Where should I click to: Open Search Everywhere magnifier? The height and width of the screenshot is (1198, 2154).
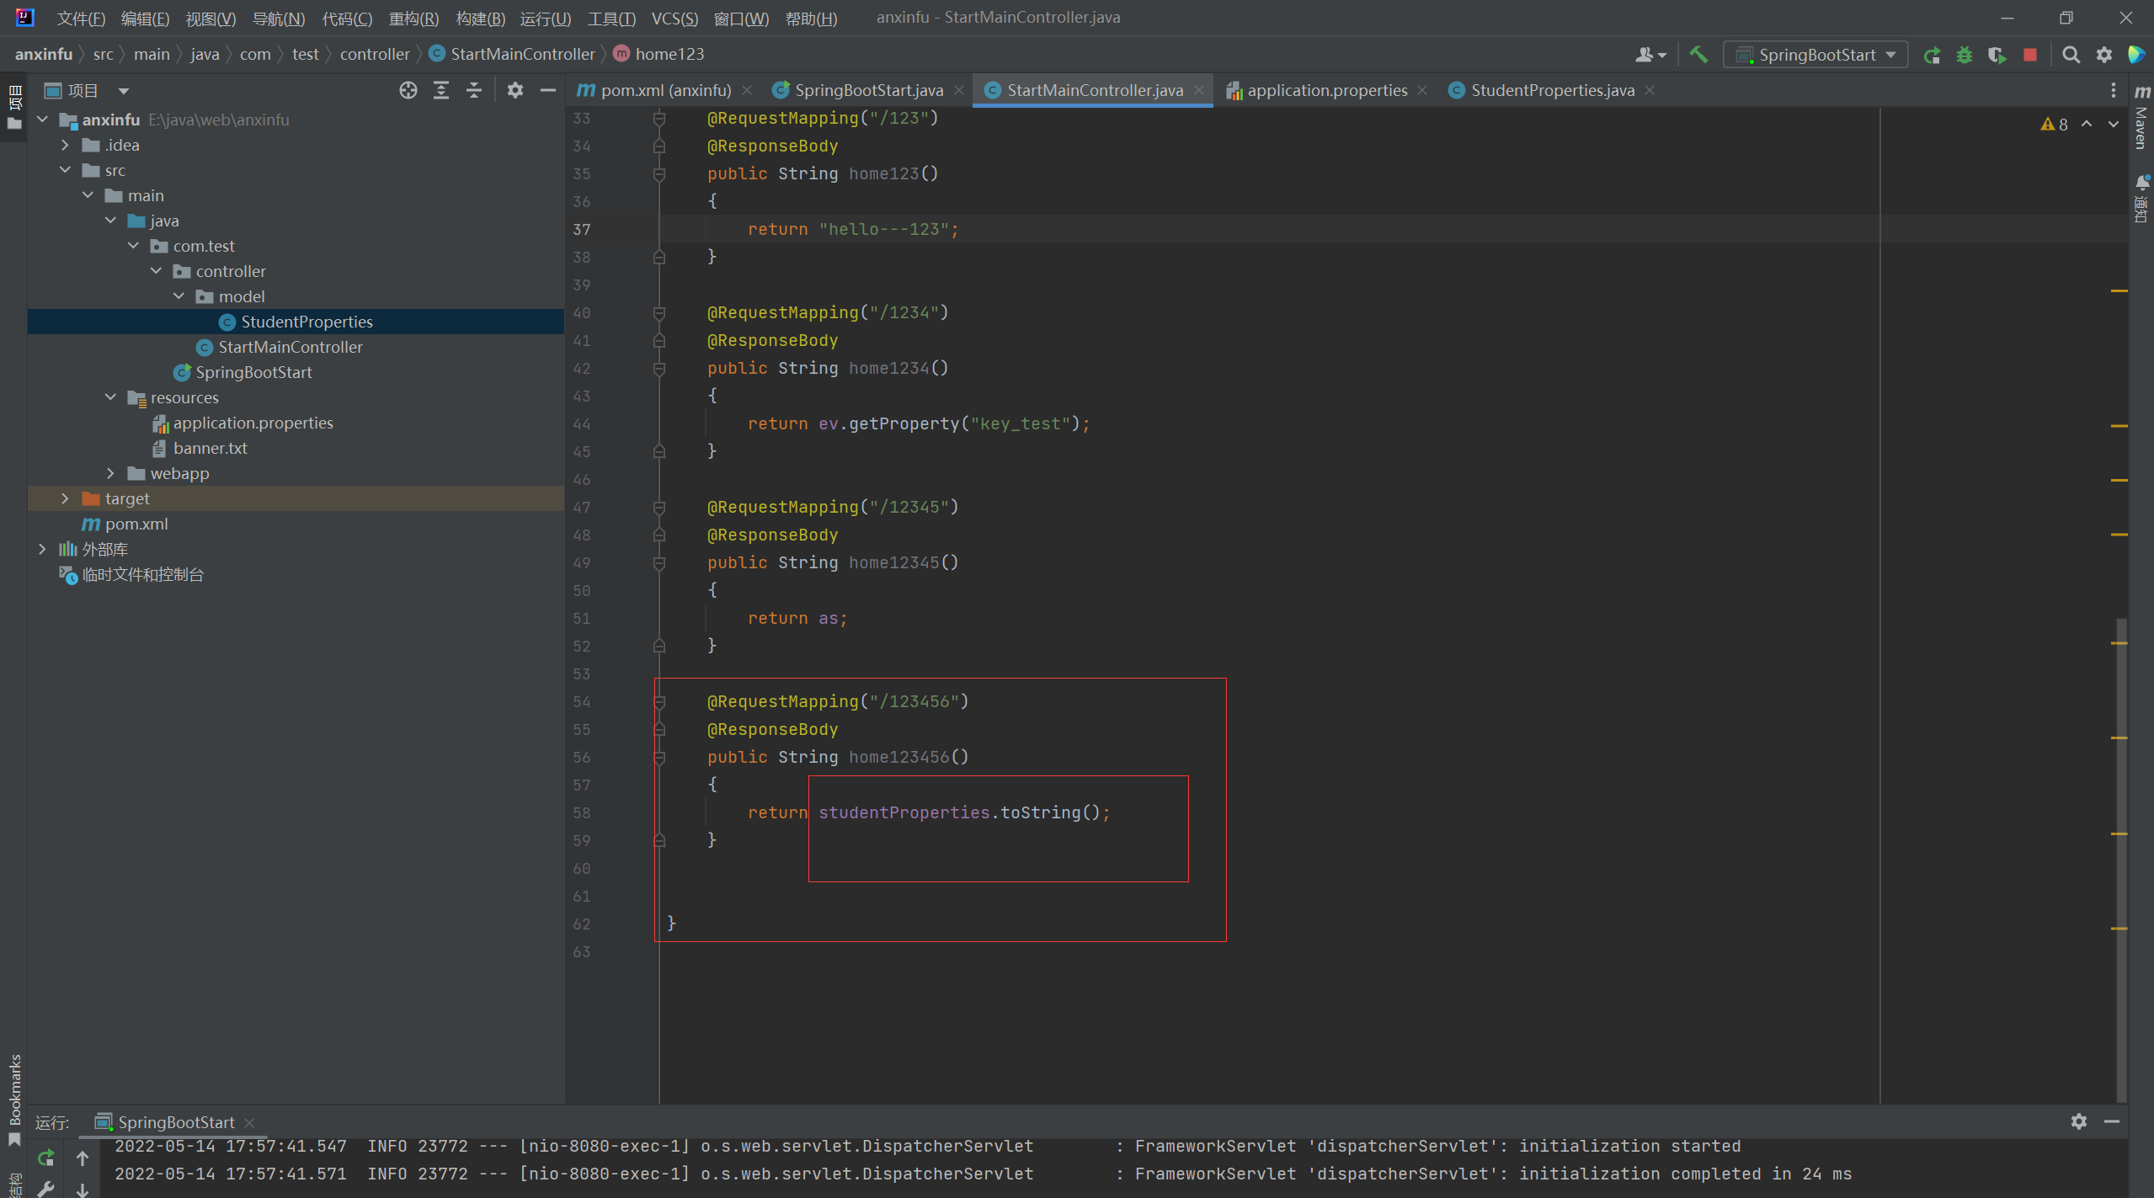(x=2071, y=55)
